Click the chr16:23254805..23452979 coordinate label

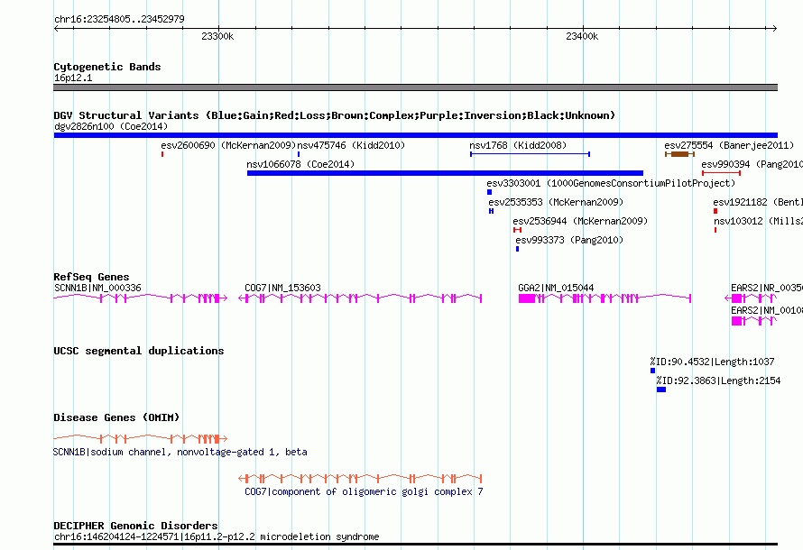[119, 19]
